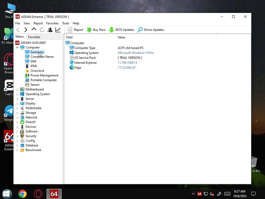Click the Field column header
The image size is (265, 199).
[90, 37]
